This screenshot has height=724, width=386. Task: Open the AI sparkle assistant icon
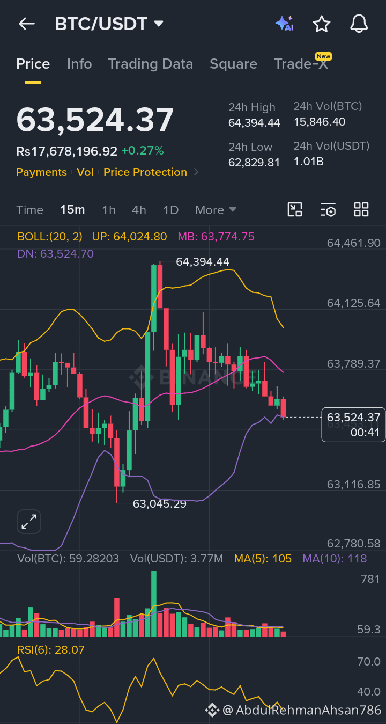point(284,24)
